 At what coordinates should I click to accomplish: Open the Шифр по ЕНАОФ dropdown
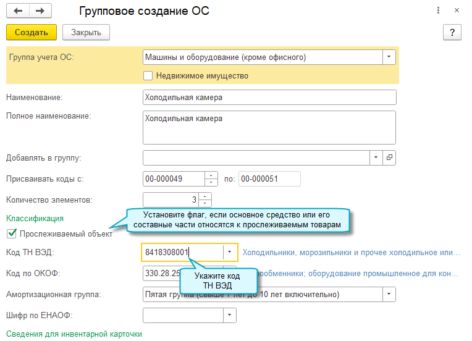coord(230,315)
